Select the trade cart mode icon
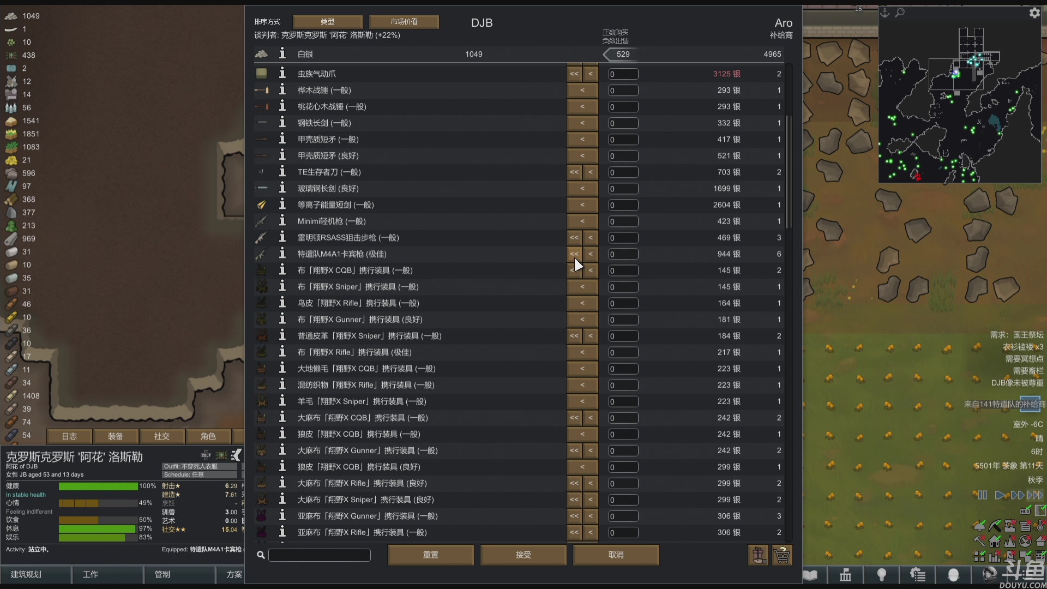Viewport: 1047px width, 589px height. (782, 555)
